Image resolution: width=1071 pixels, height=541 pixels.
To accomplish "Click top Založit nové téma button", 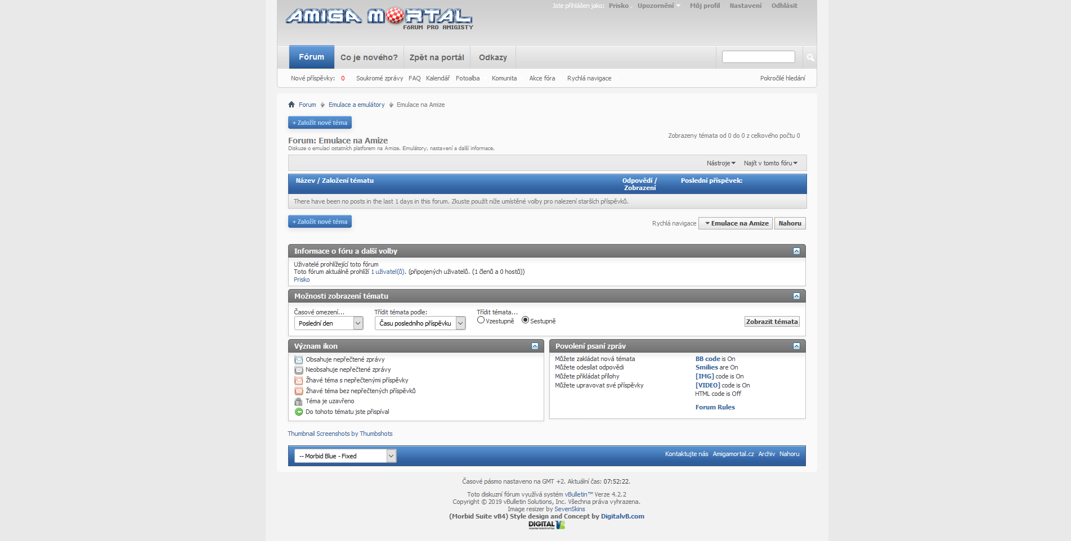I will [x=320, y=123].
